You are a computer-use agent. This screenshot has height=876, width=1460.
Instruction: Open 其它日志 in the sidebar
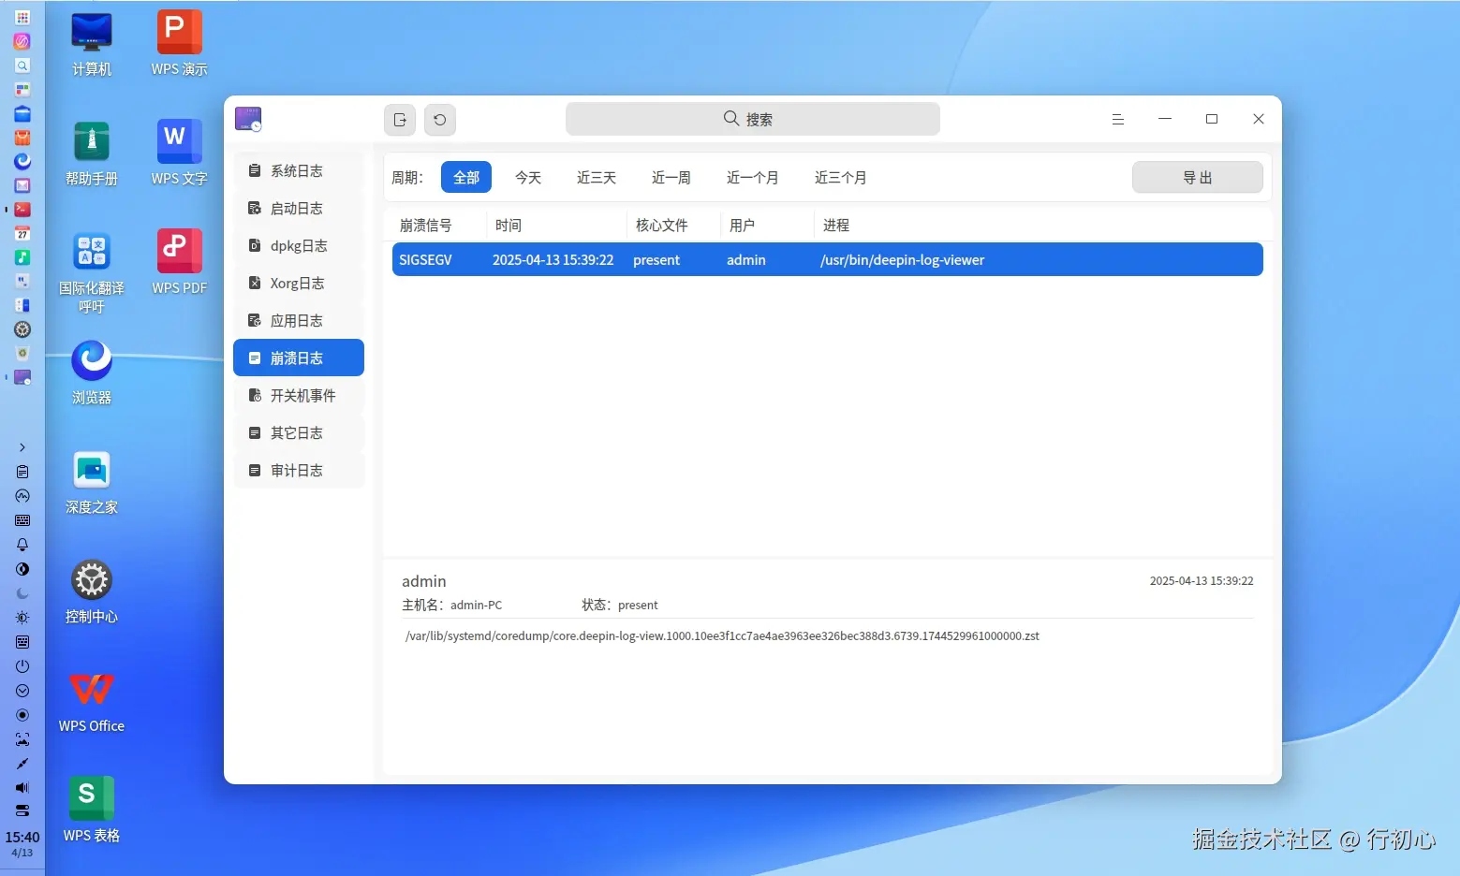[299, 433]
